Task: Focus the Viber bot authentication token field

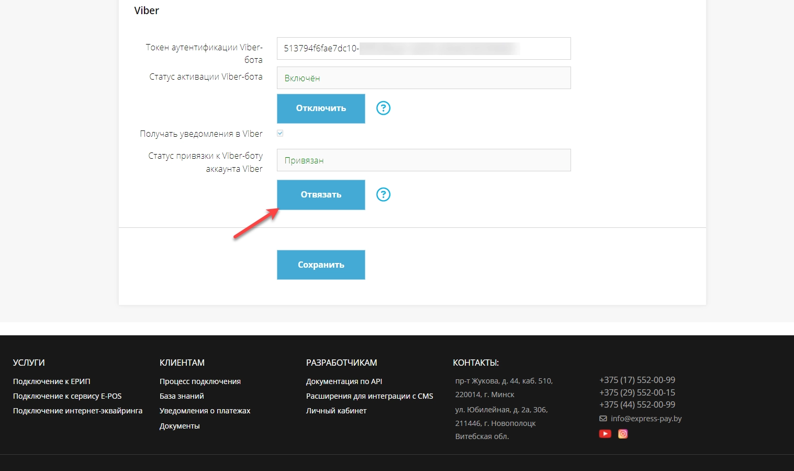Action: (423, 48)
